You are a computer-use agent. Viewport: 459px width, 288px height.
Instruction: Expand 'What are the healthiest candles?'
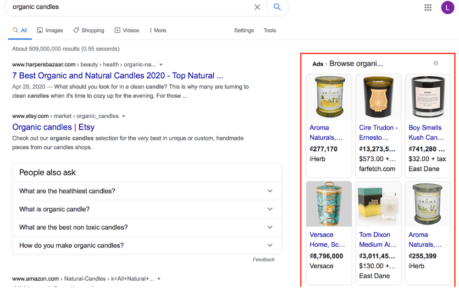[147, 191]
